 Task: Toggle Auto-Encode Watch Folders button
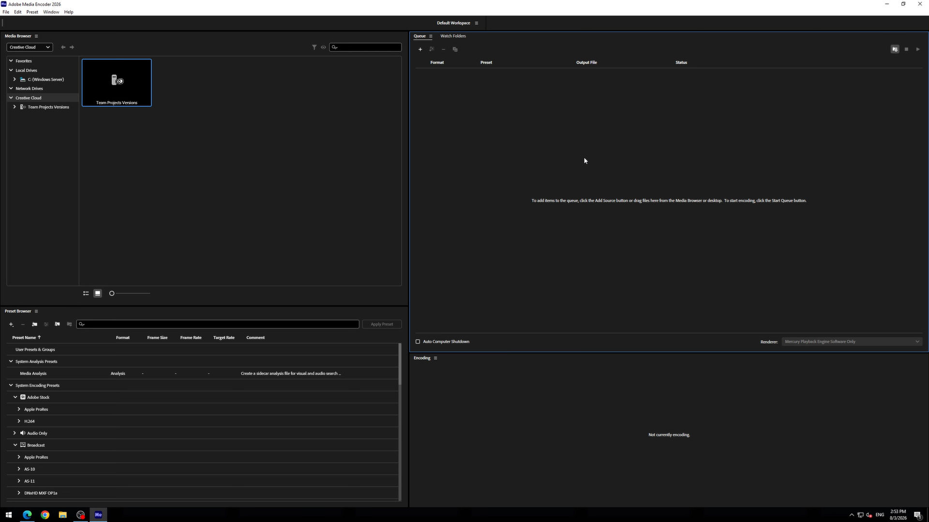[x=895, y=49]
